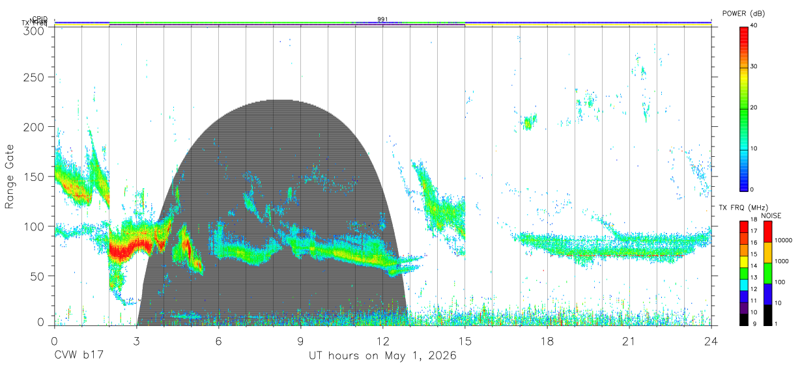Click the blue 11-12 MHz TX FRQ swatch
Image resolution: width=800 pixels, height=369 pixels.
pos(743,297)
